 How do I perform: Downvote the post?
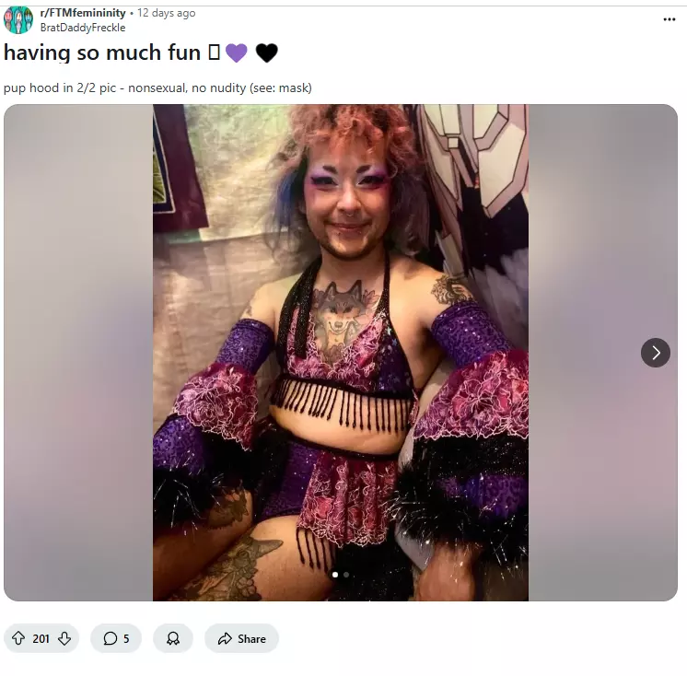click(x=64, y=638)
